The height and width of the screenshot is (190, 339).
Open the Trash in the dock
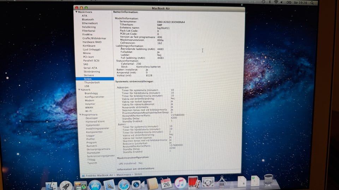268,179
